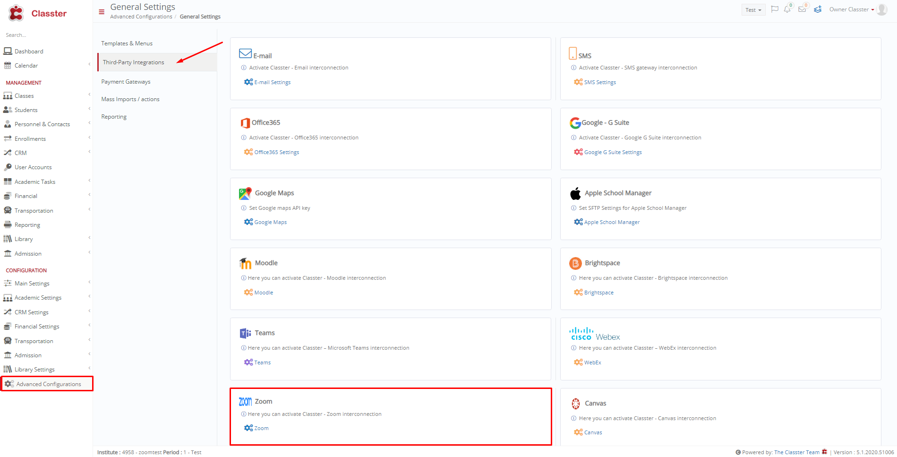Click the Zoom logo icon

[x=245, y=402]
